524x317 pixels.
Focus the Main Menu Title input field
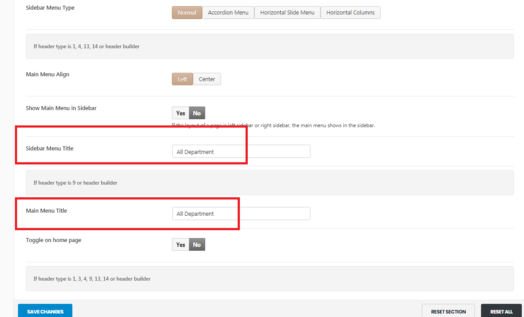[x=241, y=214]
